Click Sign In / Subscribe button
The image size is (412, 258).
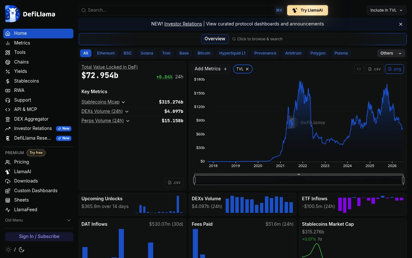click(x=39, y=236)
